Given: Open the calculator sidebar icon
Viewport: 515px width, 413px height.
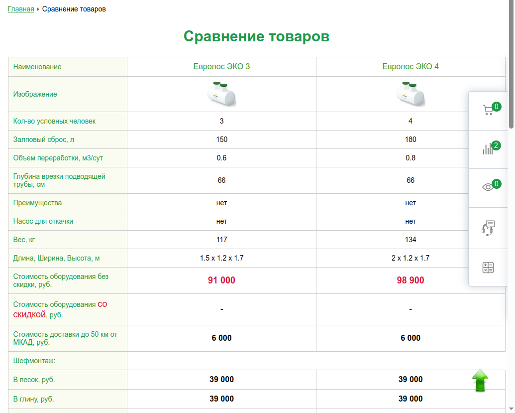Looking at the screenshot, I should point(488,268).
